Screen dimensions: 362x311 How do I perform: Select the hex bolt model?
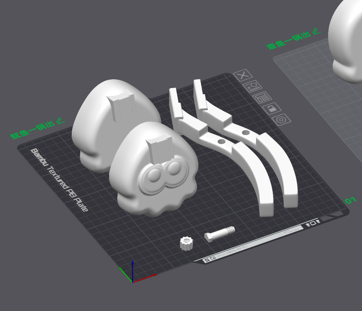pyautogui.click(x=219, y=234)
